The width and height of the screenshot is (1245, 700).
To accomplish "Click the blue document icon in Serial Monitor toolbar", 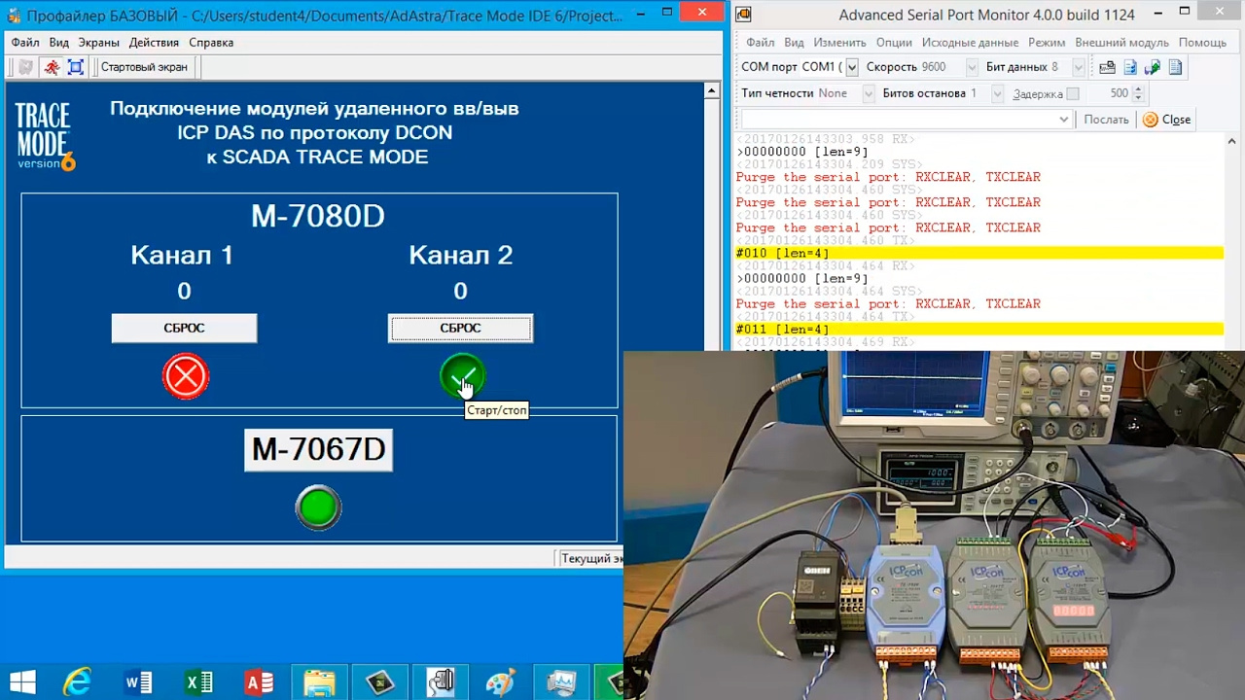I will click(x=1130, y=67).
